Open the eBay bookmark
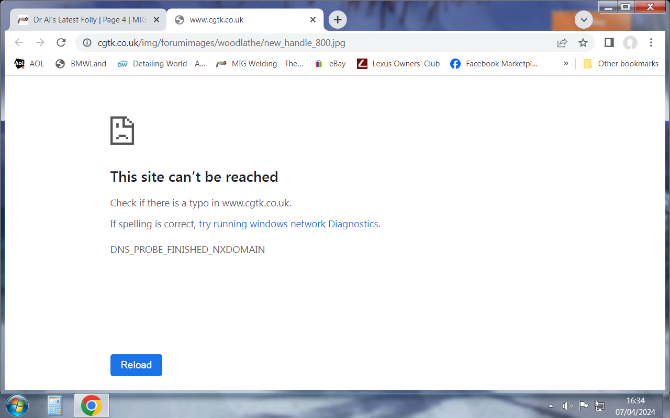 pyautogui.click(x=330, y=64)
